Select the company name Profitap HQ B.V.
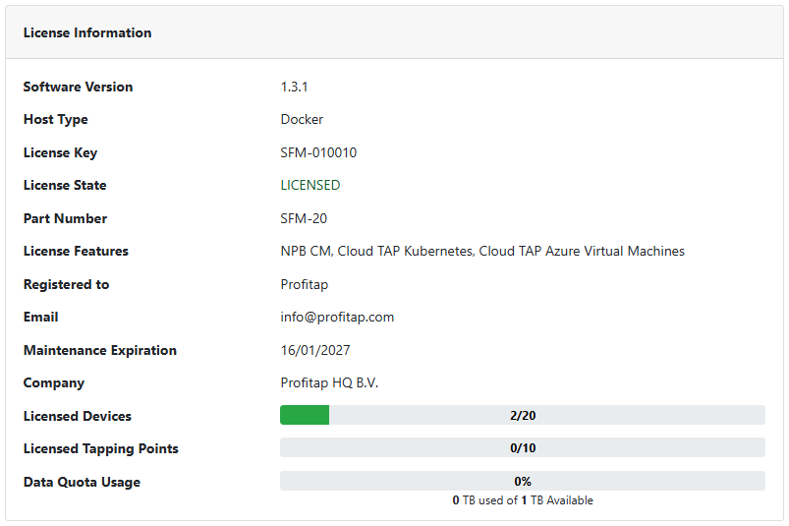 329,382
